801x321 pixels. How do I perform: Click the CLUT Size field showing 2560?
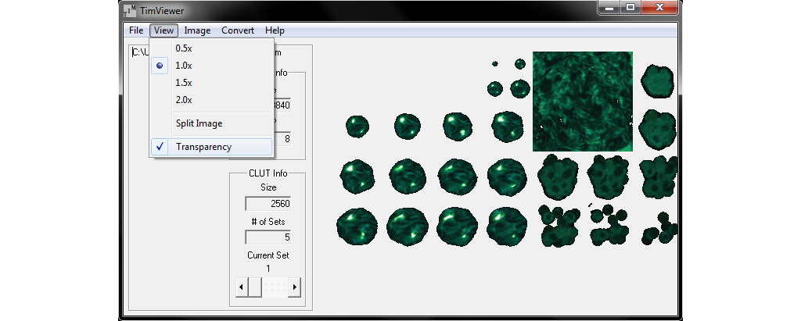(x=268, y=204)
